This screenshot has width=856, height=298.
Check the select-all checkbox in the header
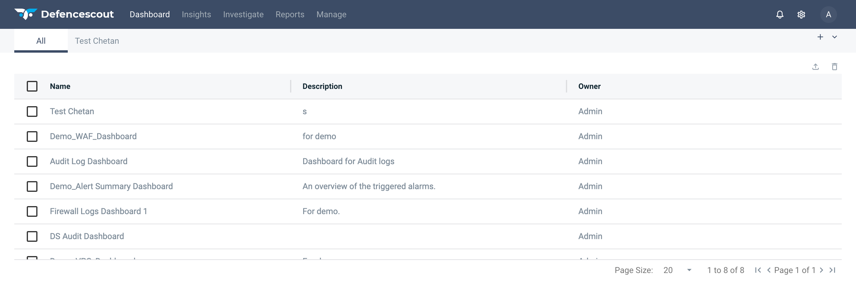pos(32,86)
